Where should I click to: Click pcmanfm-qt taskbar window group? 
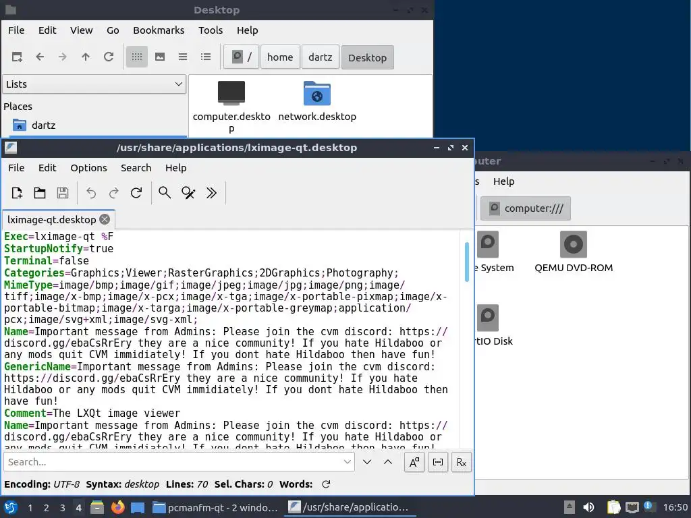pos(215,508)
